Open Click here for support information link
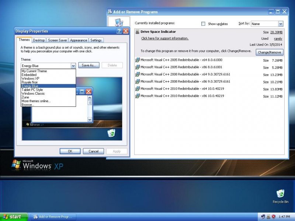 coord(165,38)
